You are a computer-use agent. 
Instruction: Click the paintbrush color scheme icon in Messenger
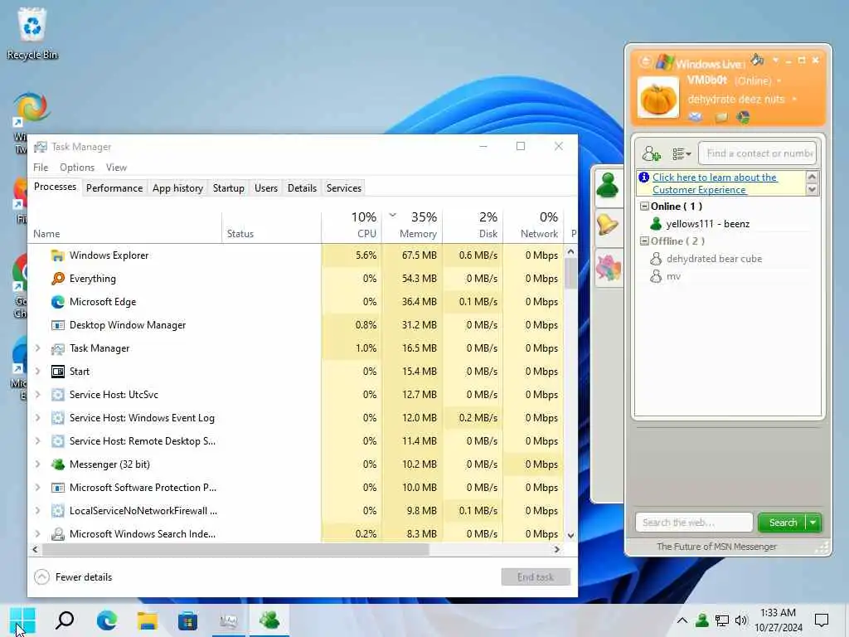[758, 59]
